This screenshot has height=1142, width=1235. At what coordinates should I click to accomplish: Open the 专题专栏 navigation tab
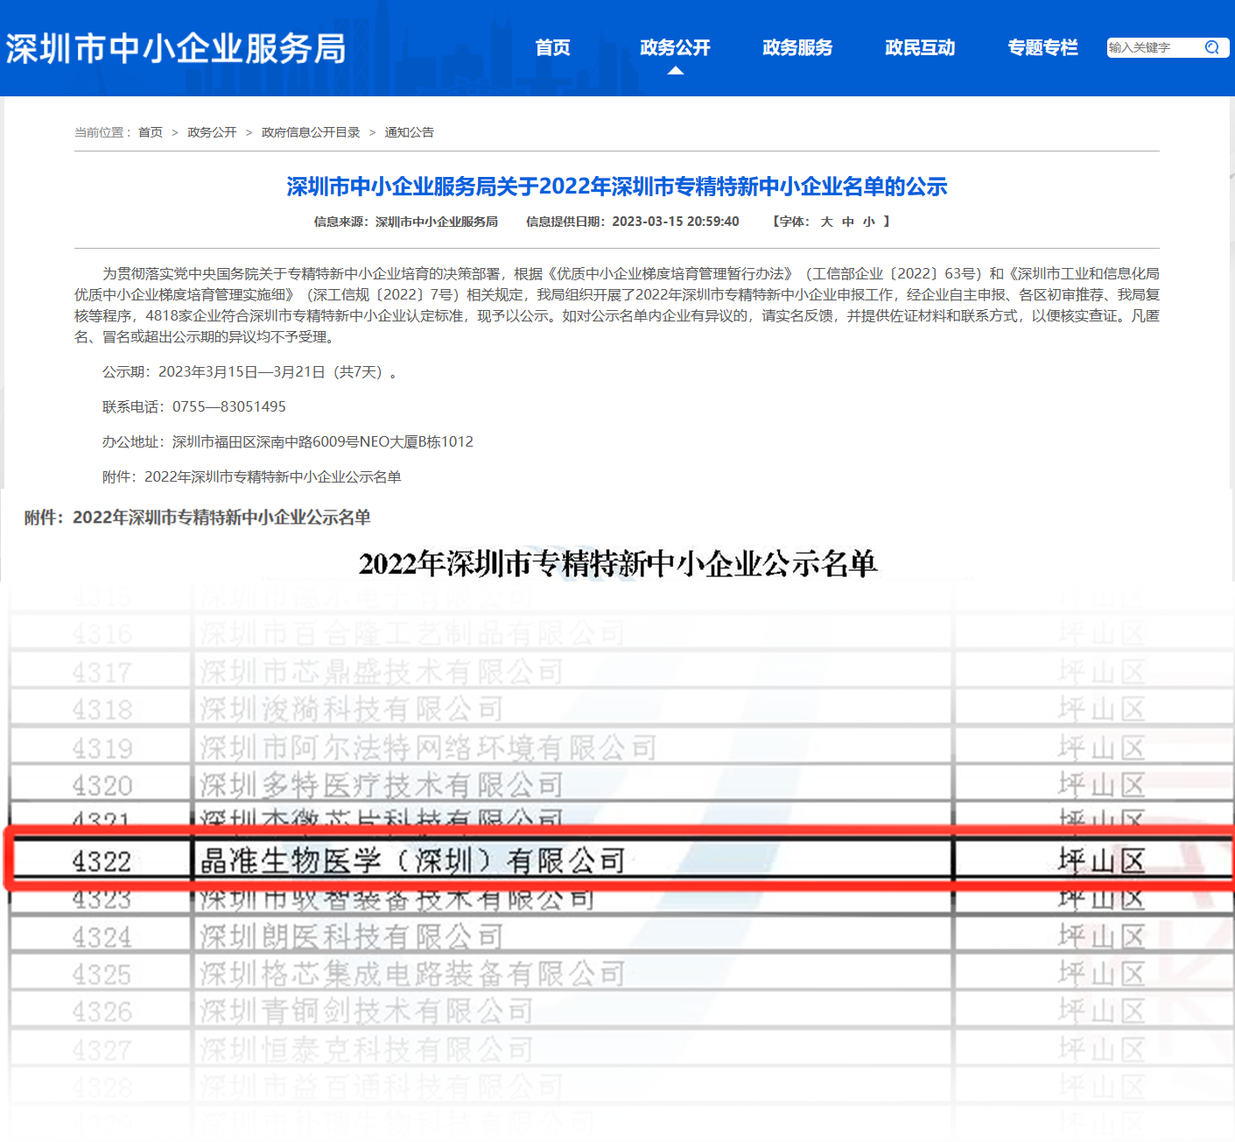pyautogui.click(x=1042, y=47)
